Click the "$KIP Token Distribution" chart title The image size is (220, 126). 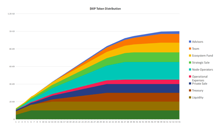point(105,9)
